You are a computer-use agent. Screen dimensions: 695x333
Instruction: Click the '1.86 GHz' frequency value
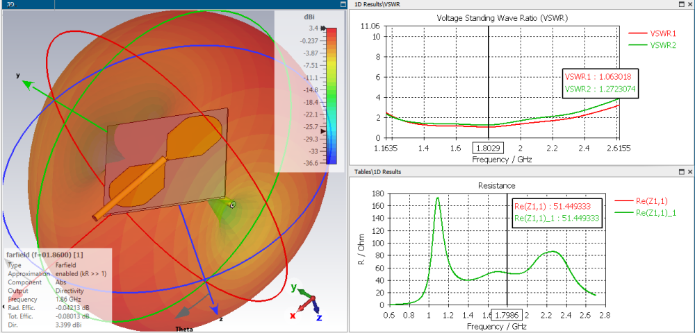[67, 300]
